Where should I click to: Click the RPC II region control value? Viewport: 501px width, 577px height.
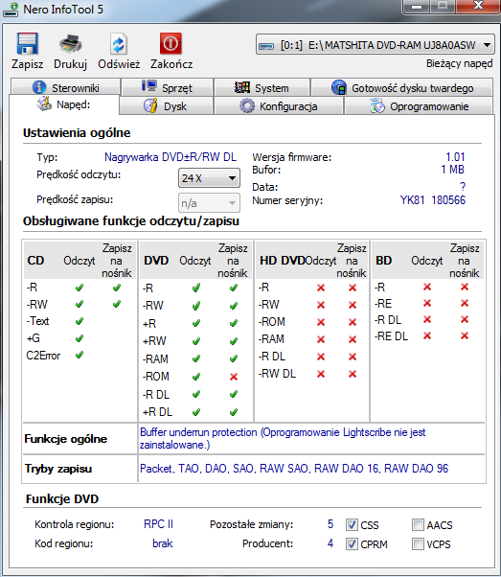point(158,524)
